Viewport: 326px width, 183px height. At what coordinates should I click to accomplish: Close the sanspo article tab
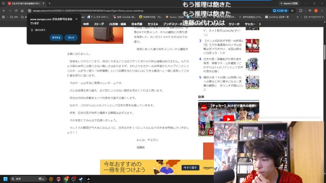tap(43, 3)
